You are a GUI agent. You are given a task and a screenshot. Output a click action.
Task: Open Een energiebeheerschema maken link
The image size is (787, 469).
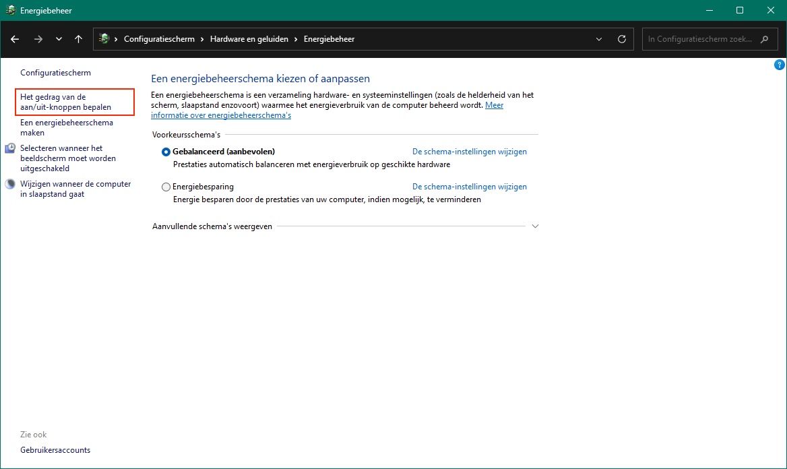coord(66,128)
